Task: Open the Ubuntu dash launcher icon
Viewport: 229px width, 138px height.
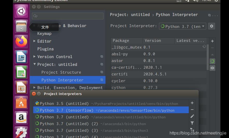Action: 21,11
